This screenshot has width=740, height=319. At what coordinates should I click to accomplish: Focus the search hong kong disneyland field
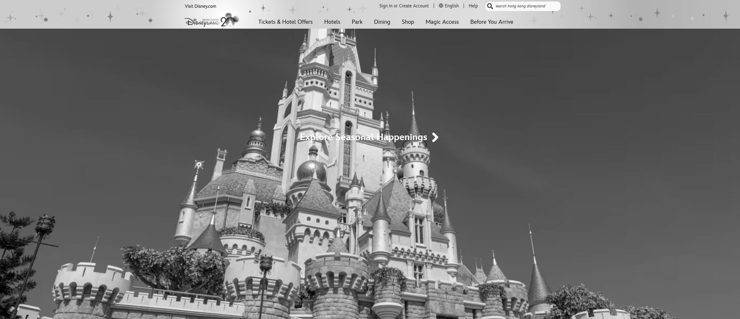tap(525, 6)
